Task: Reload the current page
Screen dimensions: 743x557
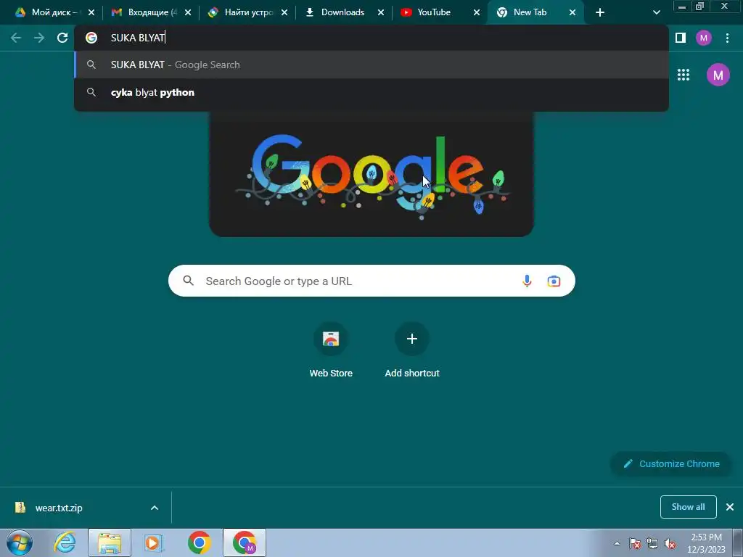Action: coord(62,38)
